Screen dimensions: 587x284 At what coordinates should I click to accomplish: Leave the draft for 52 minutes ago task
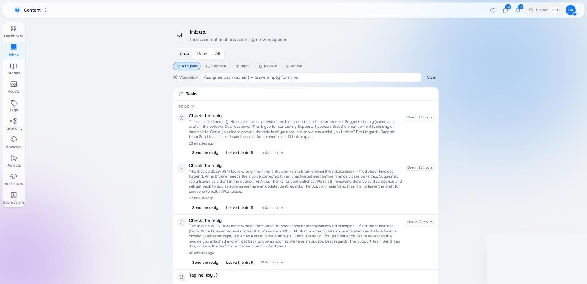point(240,208)
